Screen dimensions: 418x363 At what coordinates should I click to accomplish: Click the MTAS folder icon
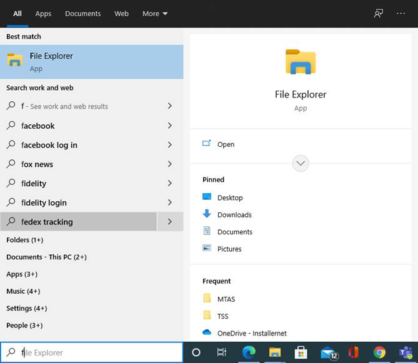pos(207,297)
